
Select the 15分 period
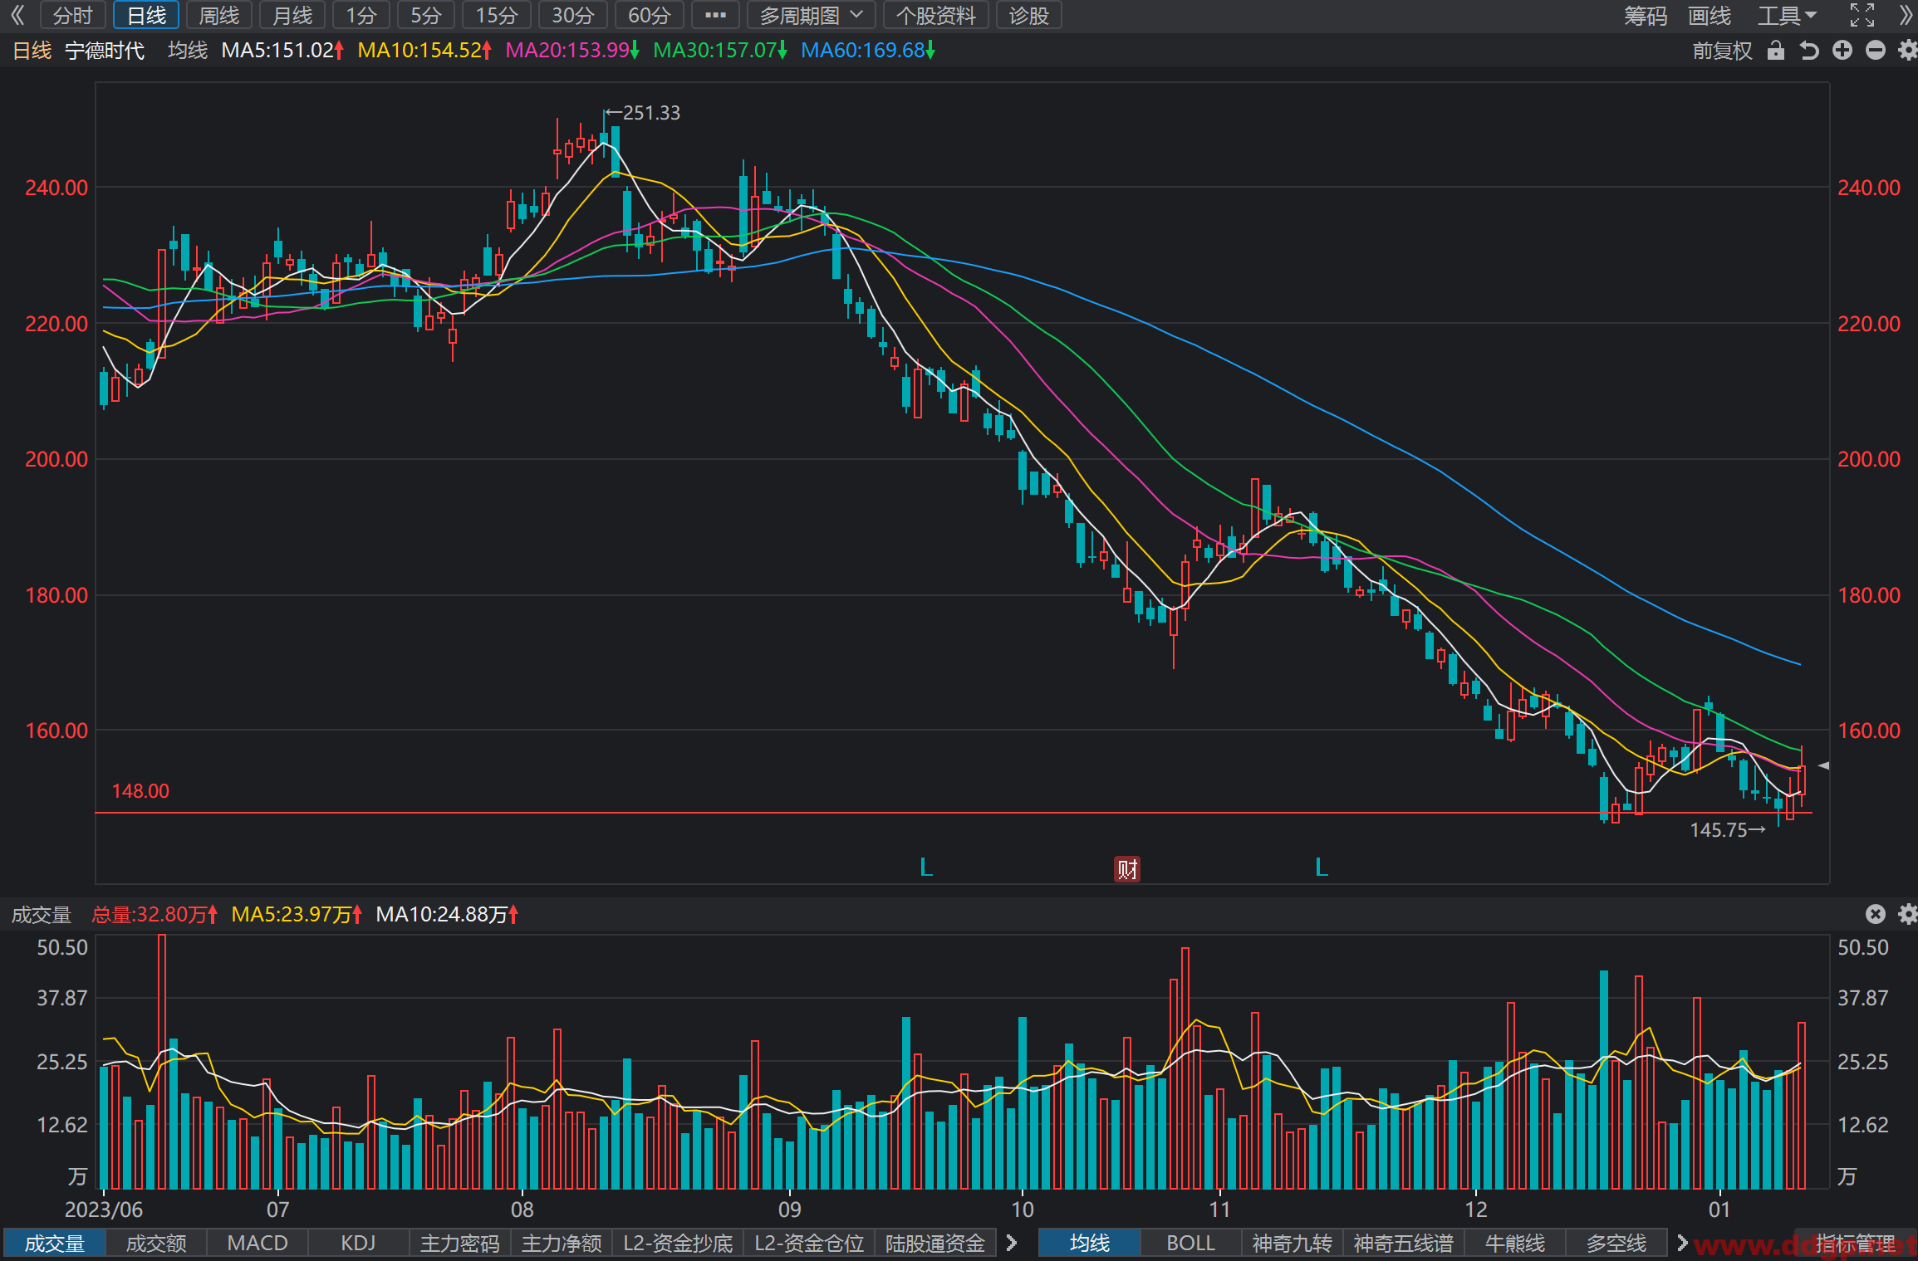click(x=497, y=15)
